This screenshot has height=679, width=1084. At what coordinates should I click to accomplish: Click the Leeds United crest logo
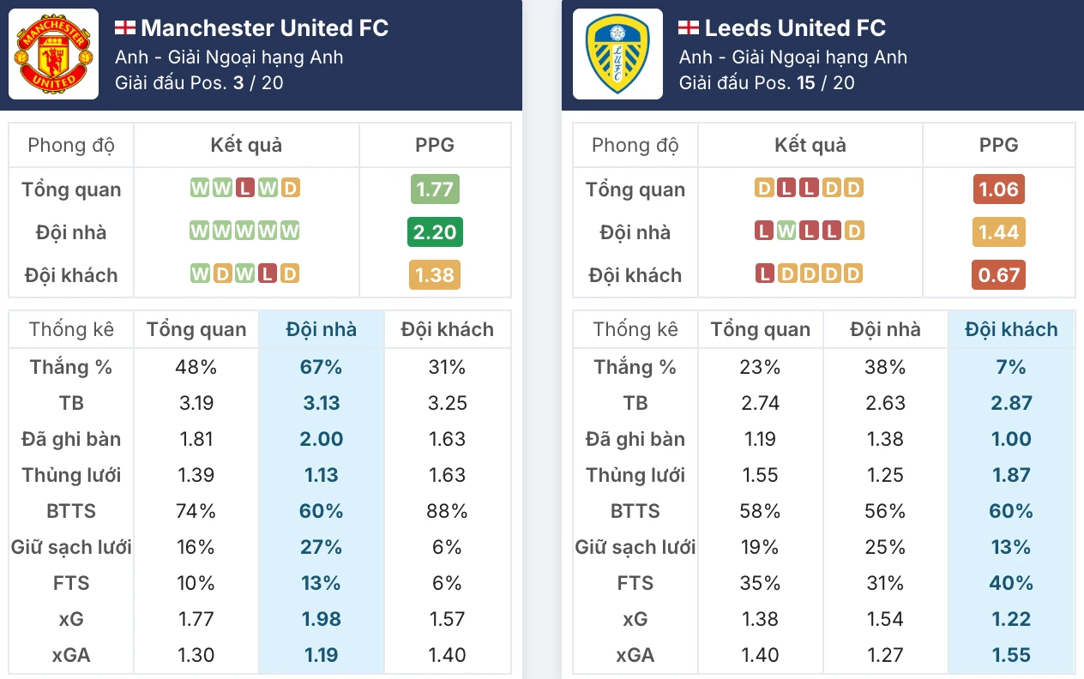click(x=617, y=55)
